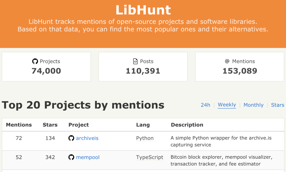Select the Weekly ranking tab
The height and width of the screenshot is (172, 286).
(227, 105)
